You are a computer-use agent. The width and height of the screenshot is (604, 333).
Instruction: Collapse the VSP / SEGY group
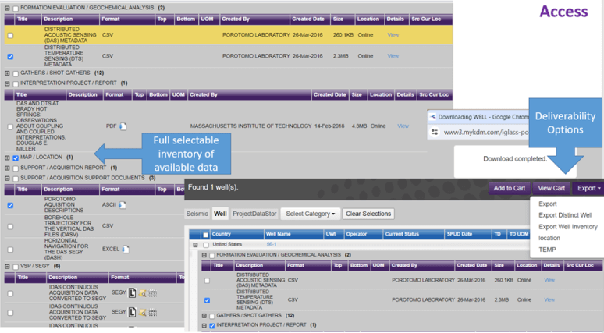coord(7,266)
